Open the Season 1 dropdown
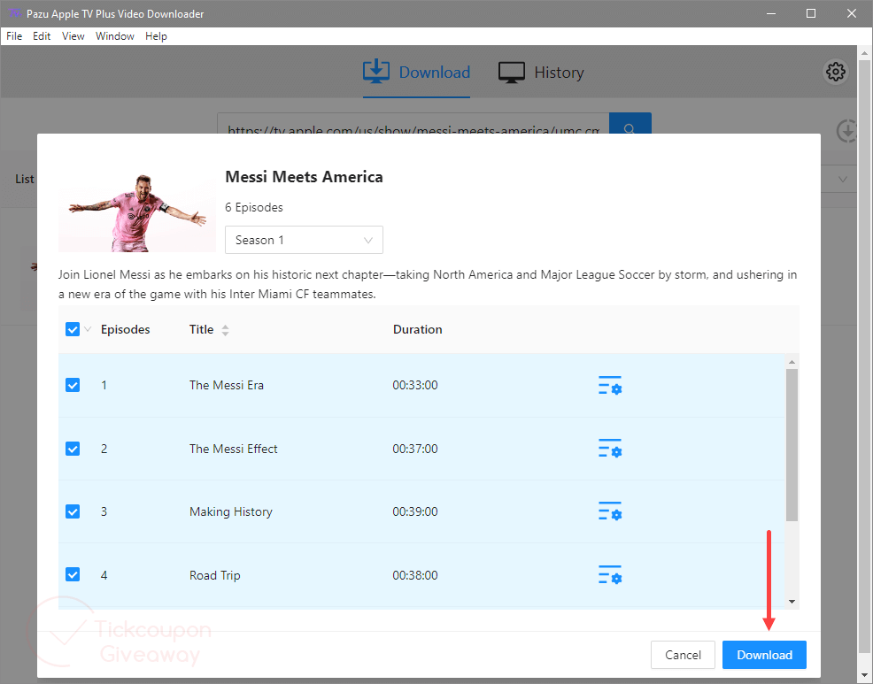Image resolution: width=873 pixels, height=684 pixels. click(304, 240)
